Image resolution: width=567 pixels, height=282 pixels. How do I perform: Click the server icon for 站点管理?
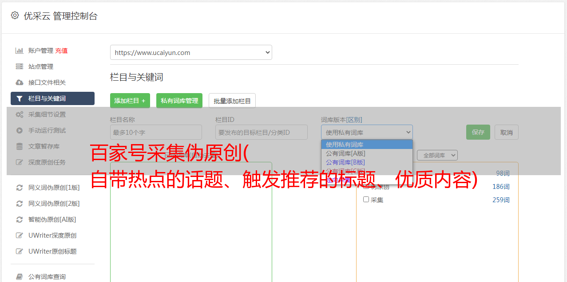(19, 67)
